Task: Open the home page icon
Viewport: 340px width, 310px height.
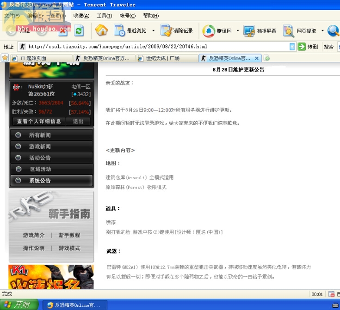Action: coord(101,30)
